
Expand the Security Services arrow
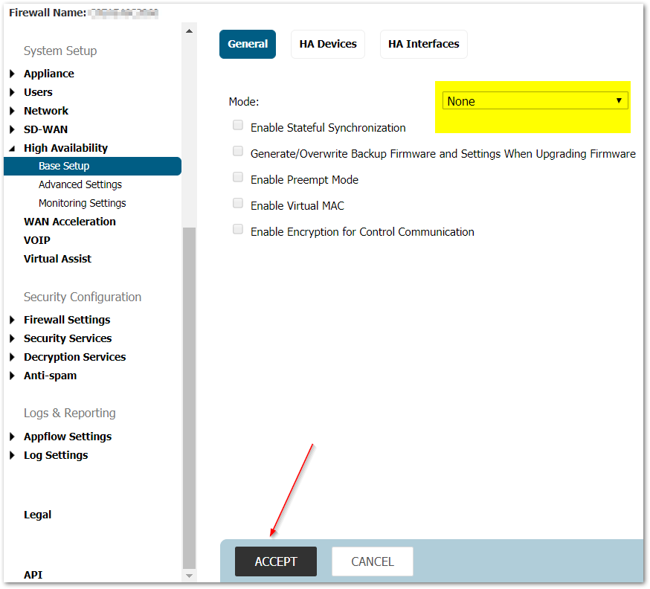tap(12, 338)
